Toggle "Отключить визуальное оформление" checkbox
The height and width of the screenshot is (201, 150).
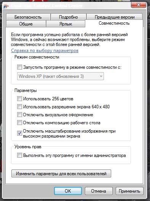[19, 115]
